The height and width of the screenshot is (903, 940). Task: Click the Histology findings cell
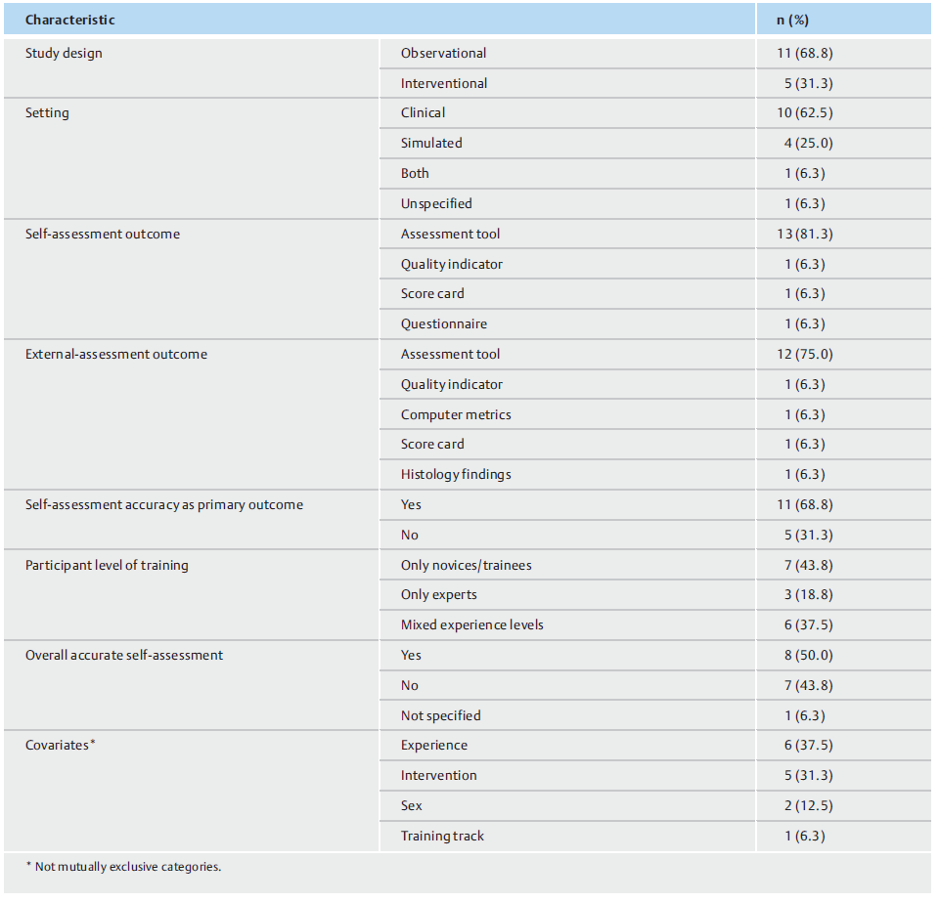coord(456,474)
